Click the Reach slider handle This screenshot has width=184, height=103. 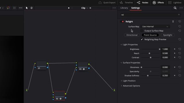click(149, 54)
